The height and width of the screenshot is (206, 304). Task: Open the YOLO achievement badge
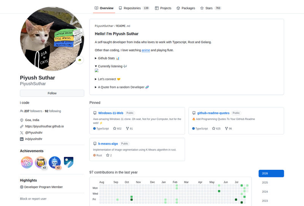(27, 163)
